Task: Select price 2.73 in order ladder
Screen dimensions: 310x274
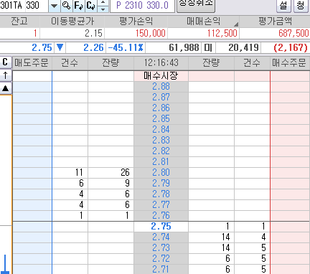Action: 161,248
